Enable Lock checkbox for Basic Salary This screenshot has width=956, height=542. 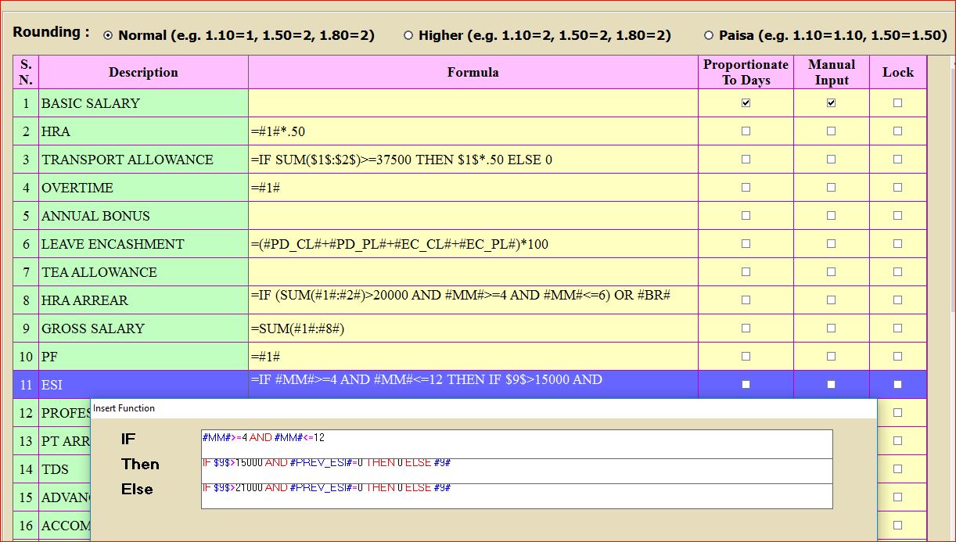[x=897, y=103]
